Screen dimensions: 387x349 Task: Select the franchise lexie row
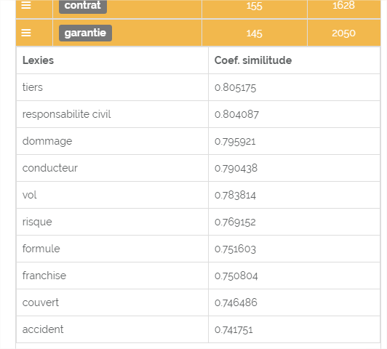click(x=198, y=276)
